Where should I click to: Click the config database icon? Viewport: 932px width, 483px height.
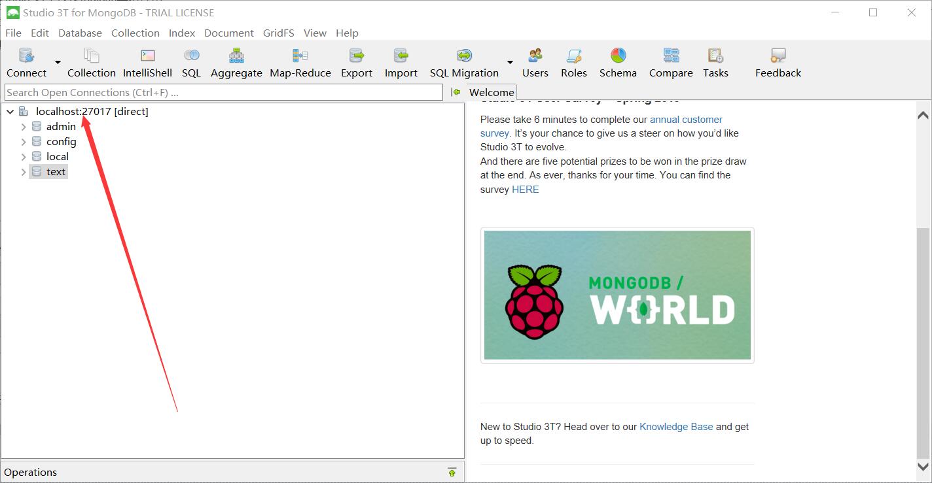point(37,142)
